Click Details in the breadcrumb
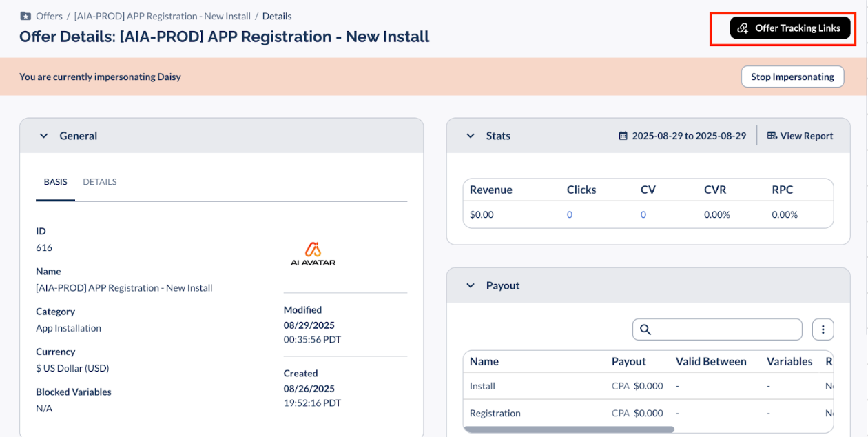868x437 pixels. [x=277, y=16]
